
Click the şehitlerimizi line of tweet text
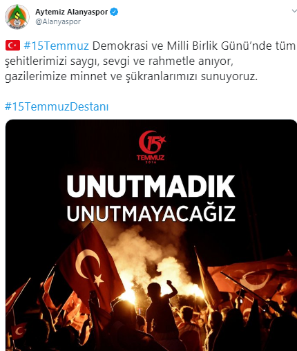(x=119, y=61)
